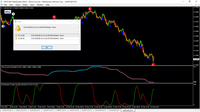Toggle the APB on button
This screenshot has width=200, height=112.
(8, 12)
